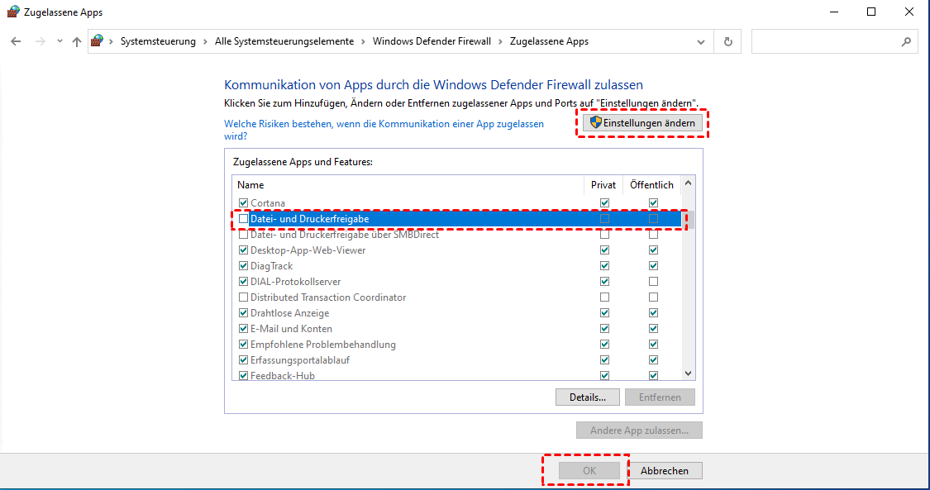Click the title bar firewall app icon
Image resolution: width=930 pixels, height=490 pixels.
pyautogui.click(x=12, y=12)
